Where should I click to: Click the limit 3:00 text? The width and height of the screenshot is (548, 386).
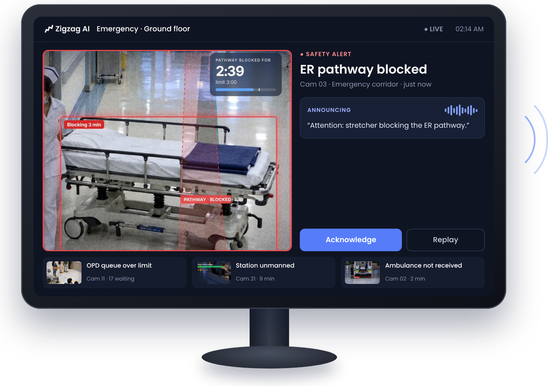coord(226,82)
